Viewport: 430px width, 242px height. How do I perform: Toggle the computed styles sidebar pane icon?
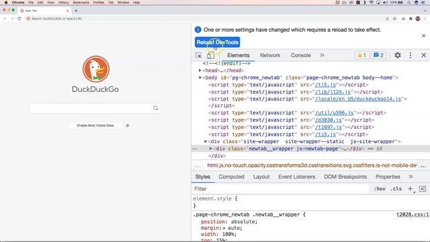tap(423, 189)
